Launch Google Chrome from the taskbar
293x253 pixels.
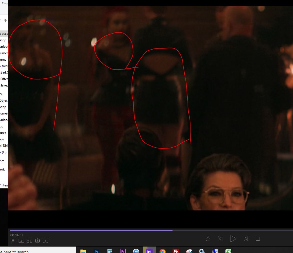click(162, 251)
